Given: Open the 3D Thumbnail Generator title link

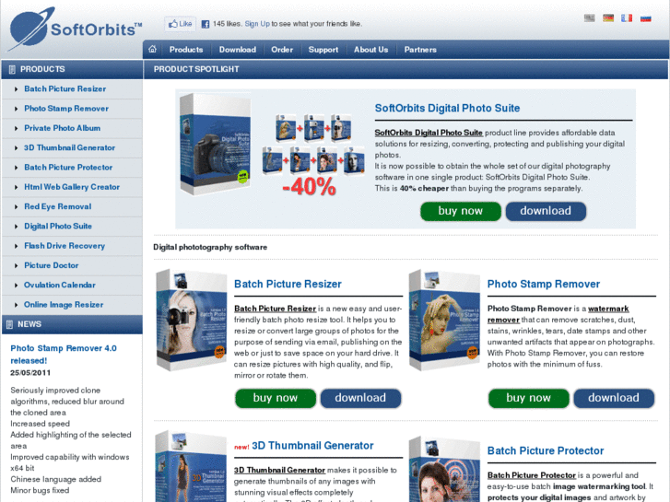Looking at the screenshot, I should (x=312, y=446).
